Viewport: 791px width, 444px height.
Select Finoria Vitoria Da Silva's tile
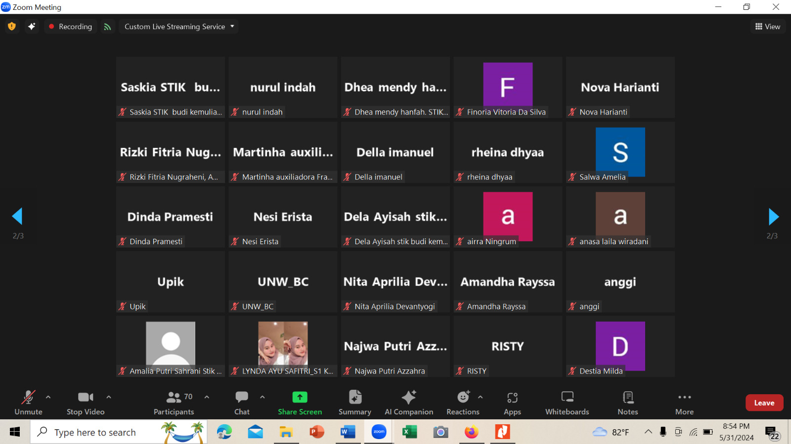[x=508, y=87]
